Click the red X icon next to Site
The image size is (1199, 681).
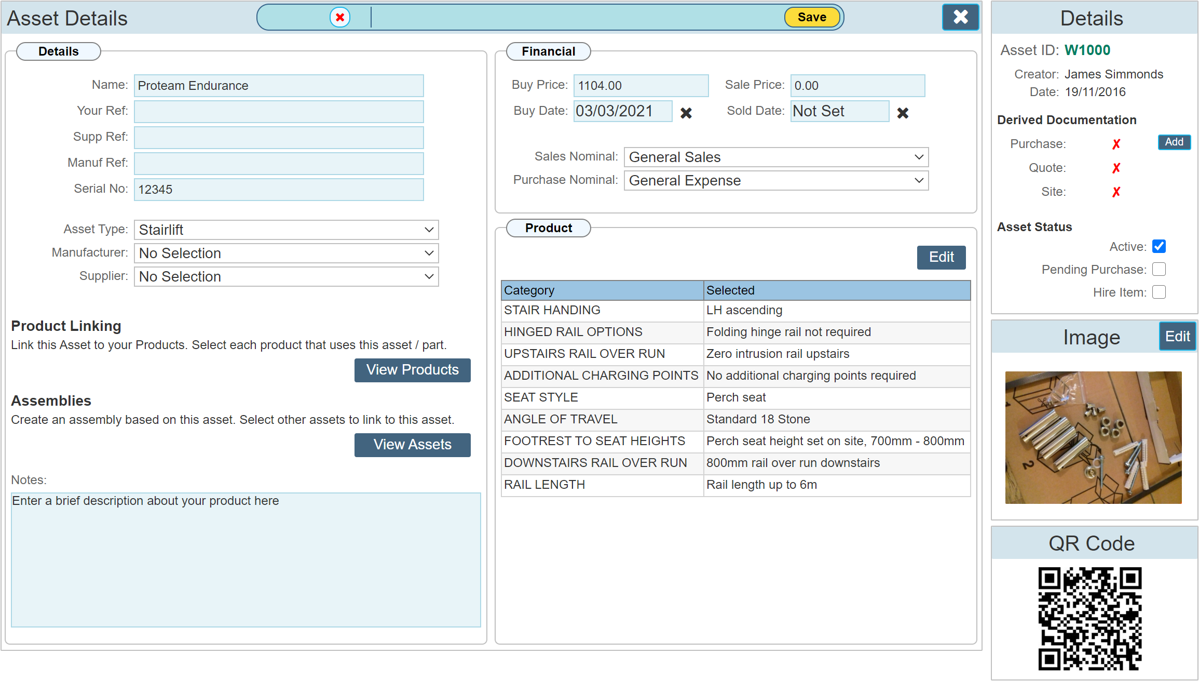click(1116, 191)
